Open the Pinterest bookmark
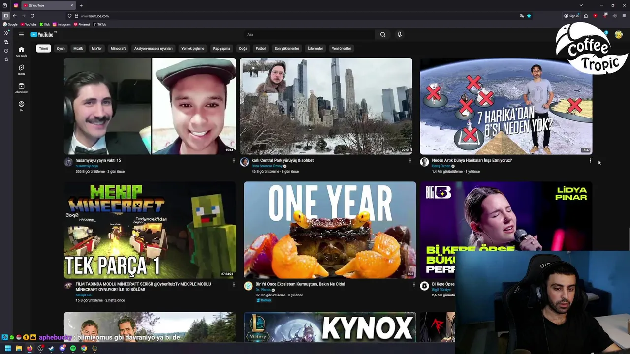This screenshot has height=354, width=630. [82, 24]
